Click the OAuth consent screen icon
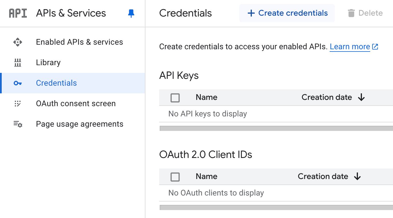This screenshot has width=393, height=218. point(18,104)
